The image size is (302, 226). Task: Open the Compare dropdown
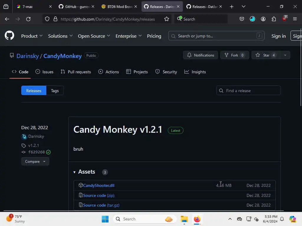[35, 162]
